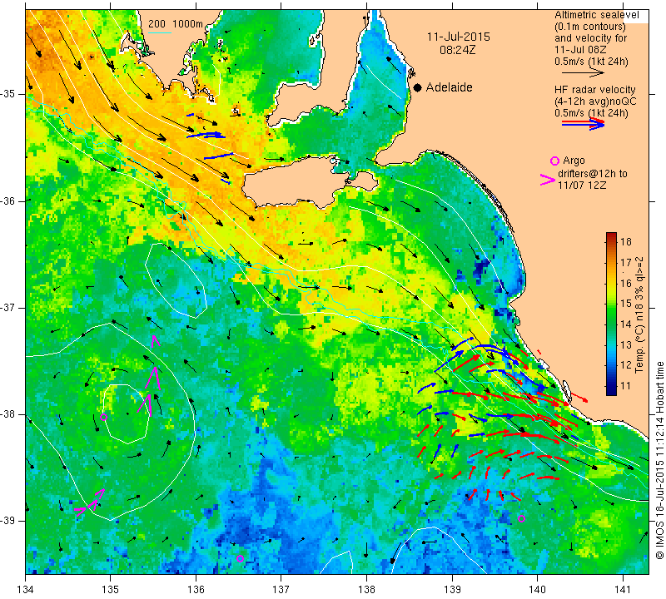Click the Argo float circle near 139.8E 39S
Image resolution: width=666 pixels, height=599 pixels.
tap(522, 519)
